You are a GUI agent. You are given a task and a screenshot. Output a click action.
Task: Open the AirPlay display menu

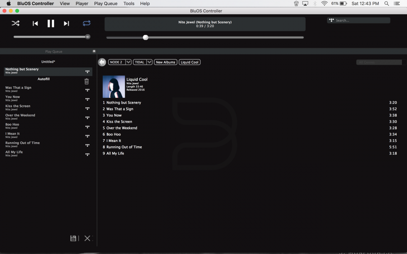click(x=305, y=3)
